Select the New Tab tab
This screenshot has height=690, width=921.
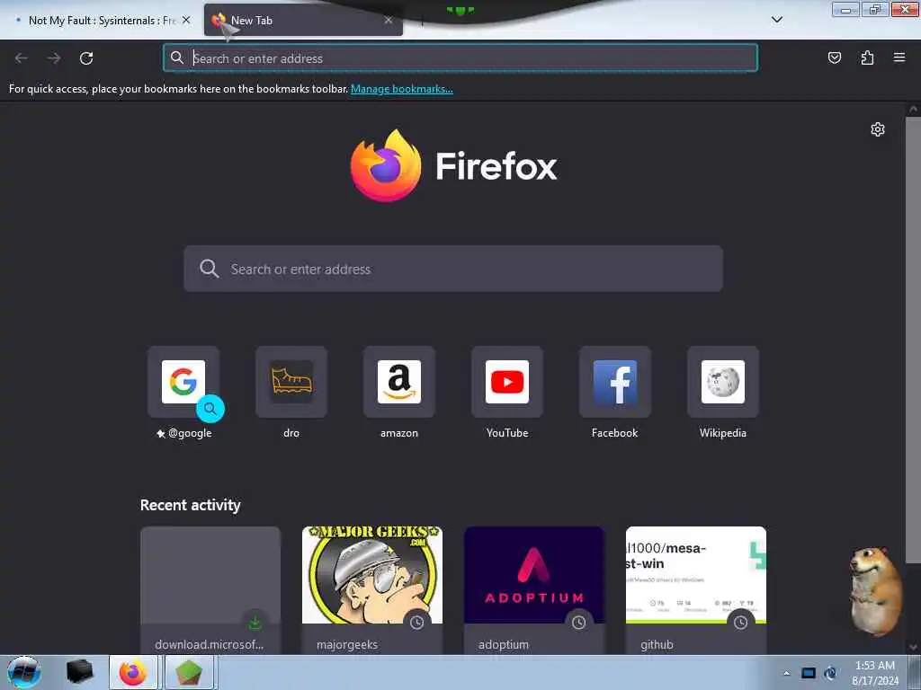(303, 21)
